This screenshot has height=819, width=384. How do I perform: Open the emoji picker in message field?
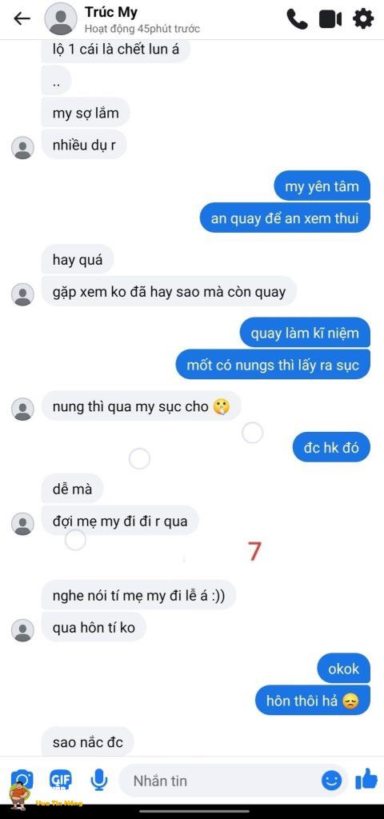(331, 781)
